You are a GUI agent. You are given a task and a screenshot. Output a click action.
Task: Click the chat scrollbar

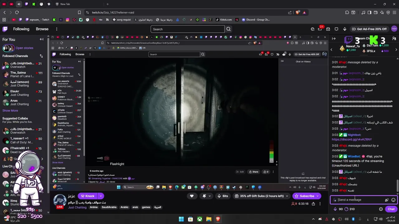coord(397,186)
